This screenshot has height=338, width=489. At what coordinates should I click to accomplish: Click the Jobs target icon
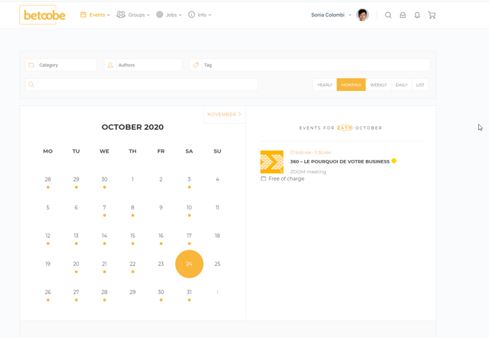coord(160,15)
